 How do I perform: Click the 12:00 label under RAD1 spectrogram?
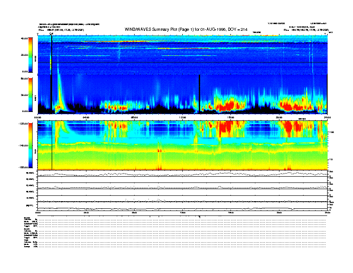182,117
